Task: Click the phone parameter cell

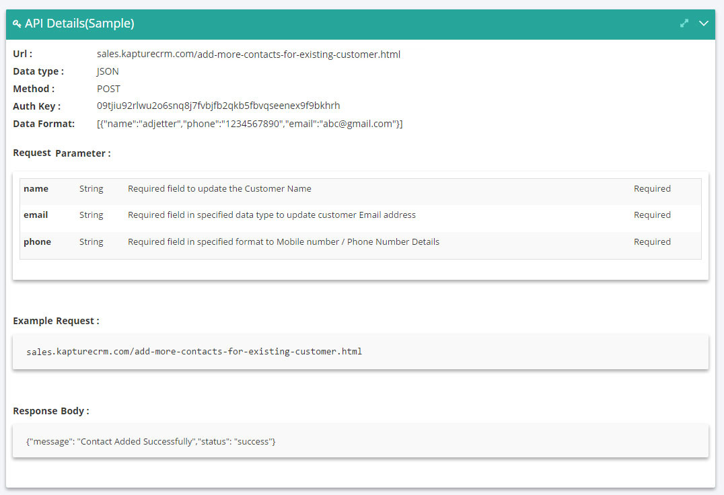Action: 38,241
